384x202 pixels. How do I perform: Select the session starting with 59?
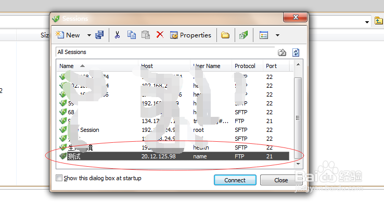(x=174, y=103)
